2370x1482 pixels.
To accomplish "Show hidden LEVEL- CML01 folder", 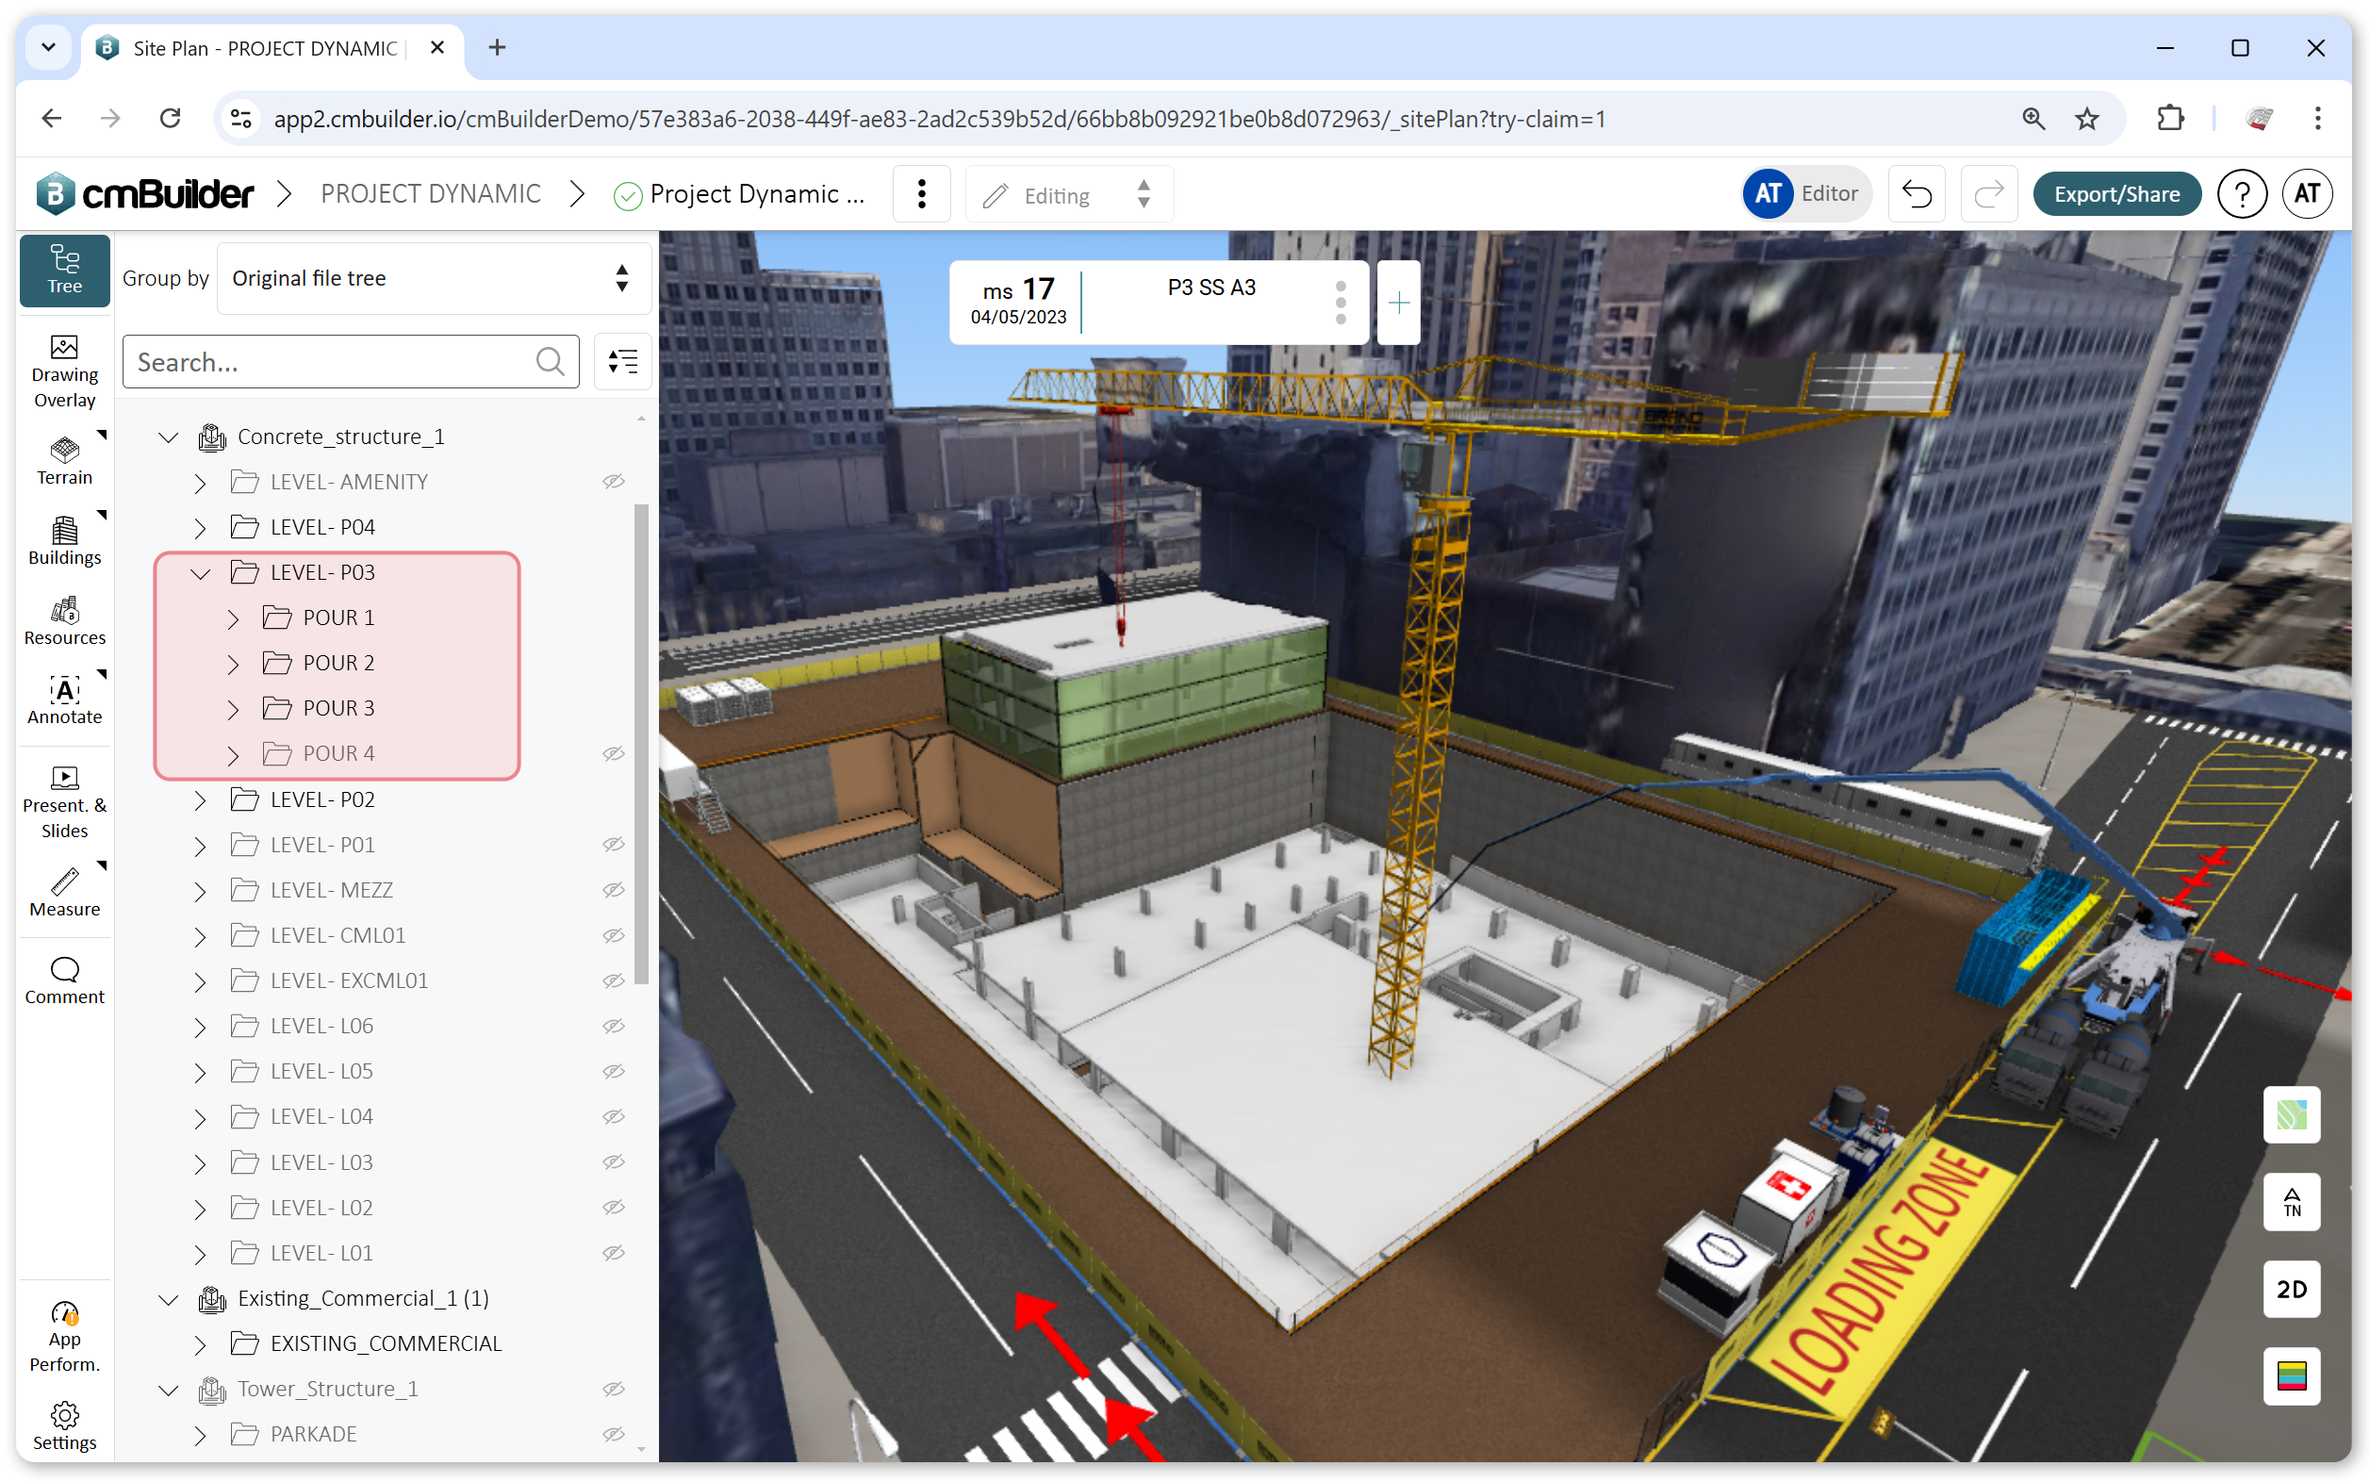I will tap(614, 935).
